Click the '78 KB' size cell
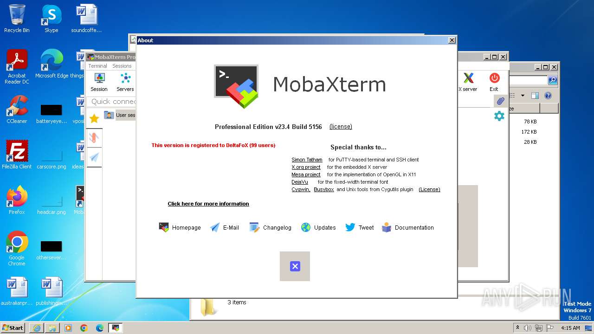 [x=530, y=122]
